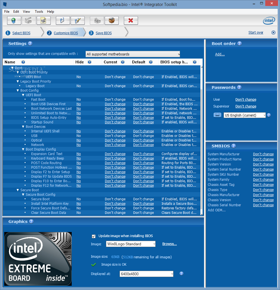The height and width of the screenshot is (290, 280).
Task: Collapse the Boot Config node
Action: [x=18, y=91]
